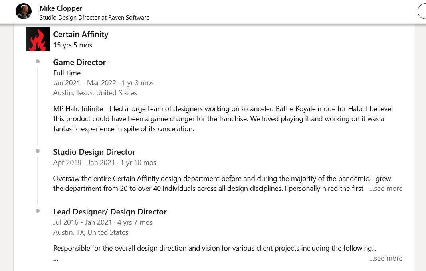Click the Studio Design Director timeline bullet
The image size is (426, 271).
pos(38,151)
